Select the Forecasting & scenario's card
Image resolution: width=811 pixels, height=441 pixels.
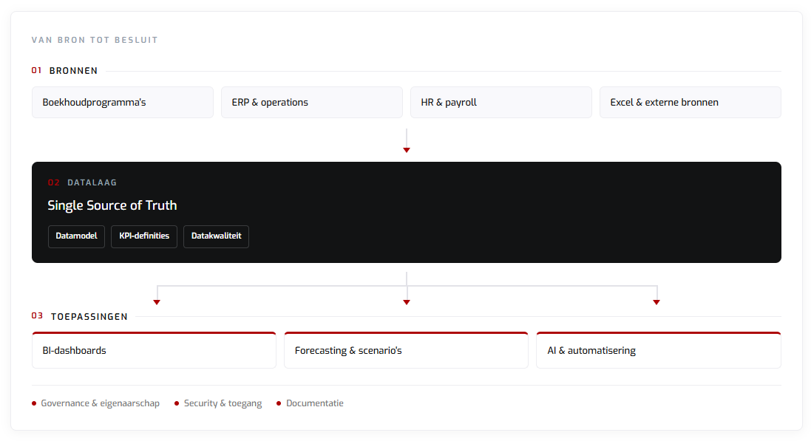click(x=406, y=350)
